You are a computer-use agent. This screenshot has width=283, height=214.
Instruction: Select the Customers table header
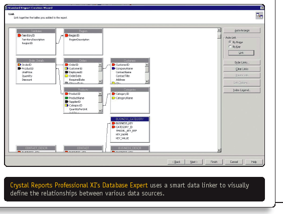click(x=130, y=61)
